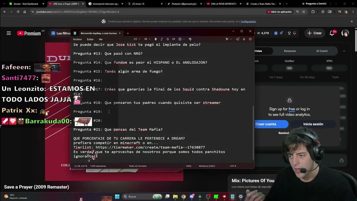The height and width of the screenshot is (201, 357).
Task: Bookmark this page with the star
Action: pyautogui.click(x=303, y=12)
